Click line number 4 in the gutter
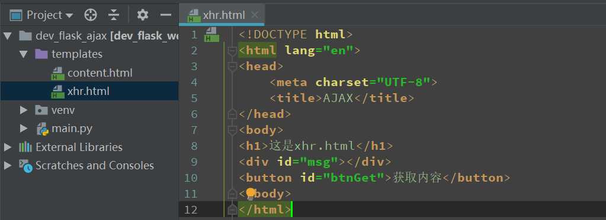The width and height of the screenshot is (606, 220). pos(194,83)
